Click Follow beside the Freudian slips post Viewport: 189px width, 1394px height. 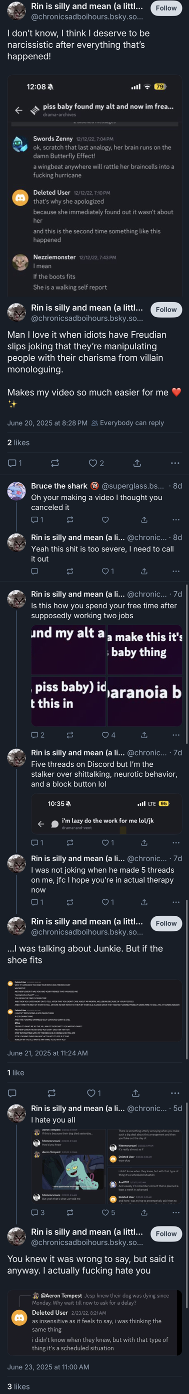[x=166, y=310]
